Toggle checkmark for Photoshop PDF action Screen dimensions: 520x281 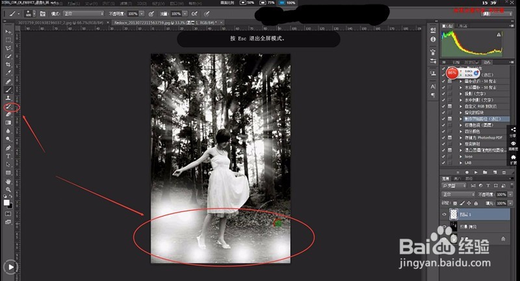pyautogui.click(x=443, y=138)
